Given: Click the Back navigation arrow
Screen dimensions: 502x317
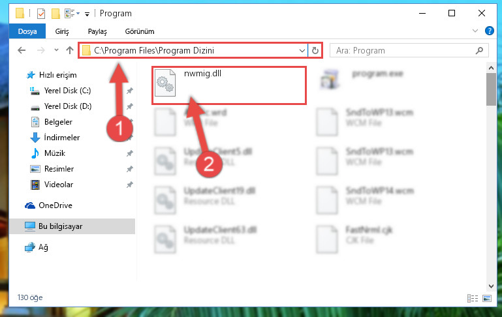Looking at the screenshot, I should point(22,50).
